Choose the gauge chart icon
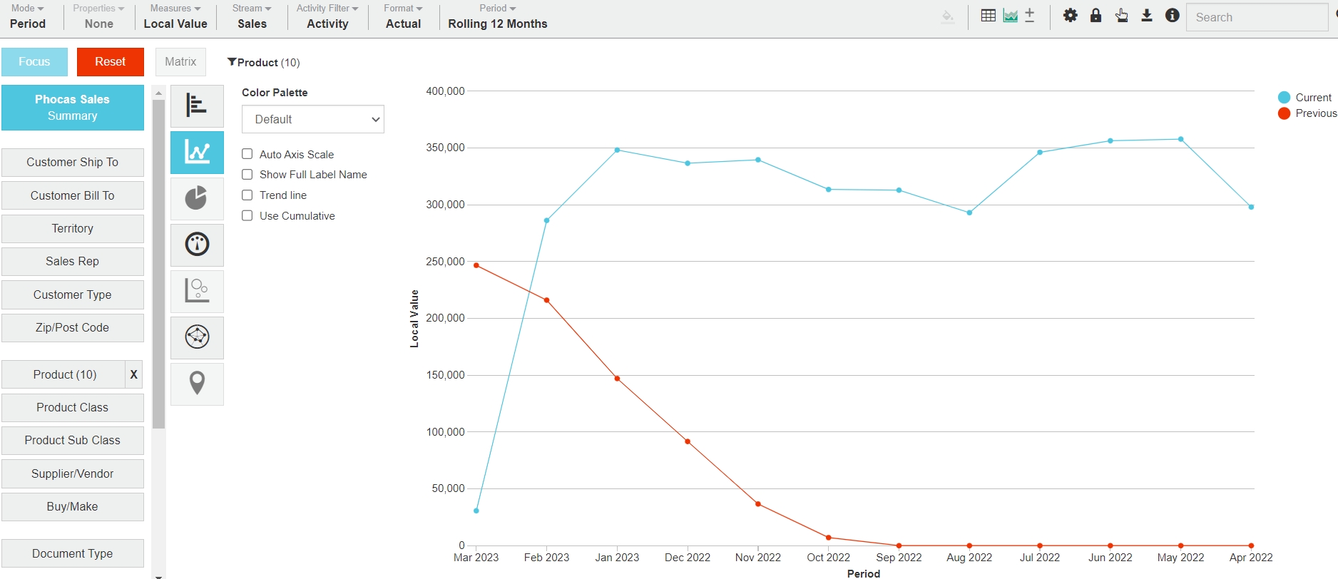 (197, 245)
